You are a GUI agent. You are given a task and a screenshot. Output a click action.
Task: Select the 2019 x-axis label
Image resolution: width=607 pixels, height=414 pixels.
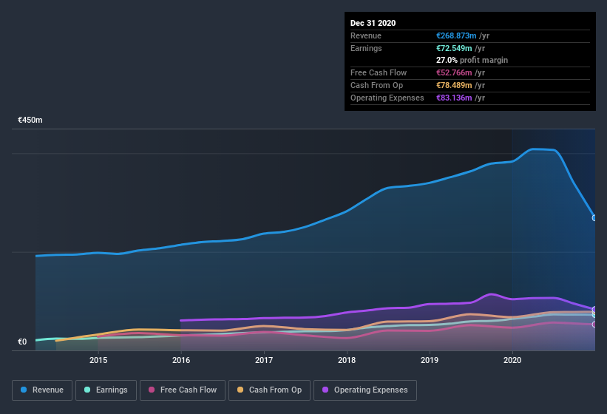click(x=430, y=360)
